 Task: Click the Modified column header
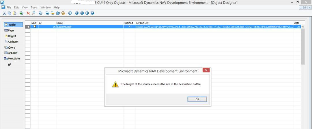click(x=128, y=23)
